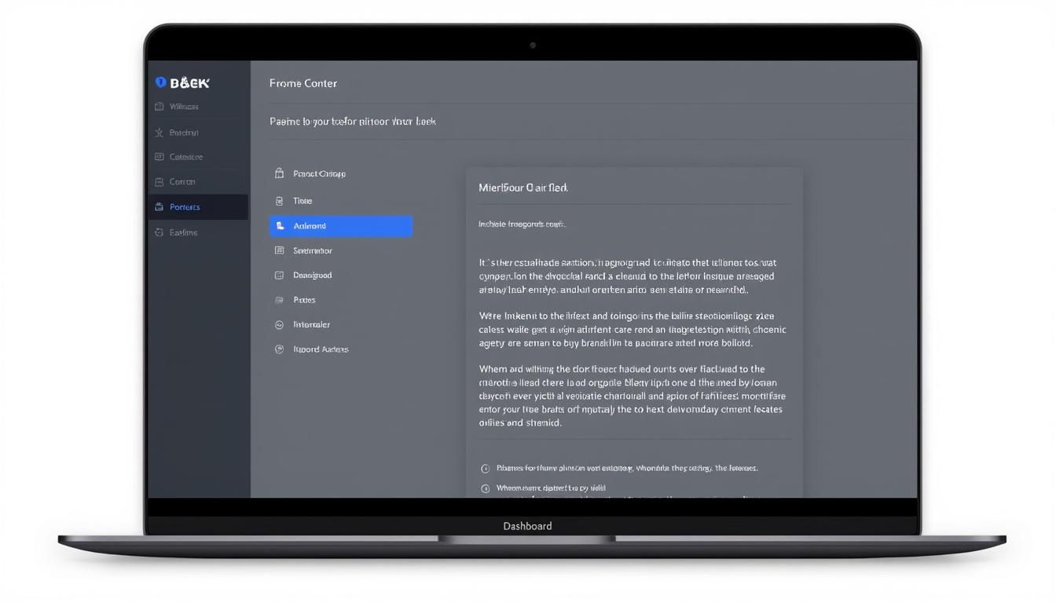This screenshot has width=1056, height=603.
Task: Open the Import Address icon
Action: [x=280, y=349]
